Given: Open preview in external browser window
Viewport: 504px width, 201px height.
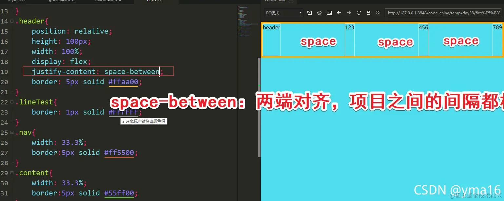Looking at the screenshot, I should (x=309, y=13).
